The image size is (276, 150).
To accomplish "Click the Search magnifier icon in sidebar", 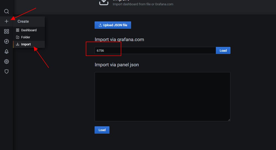I will coord(7,11).
